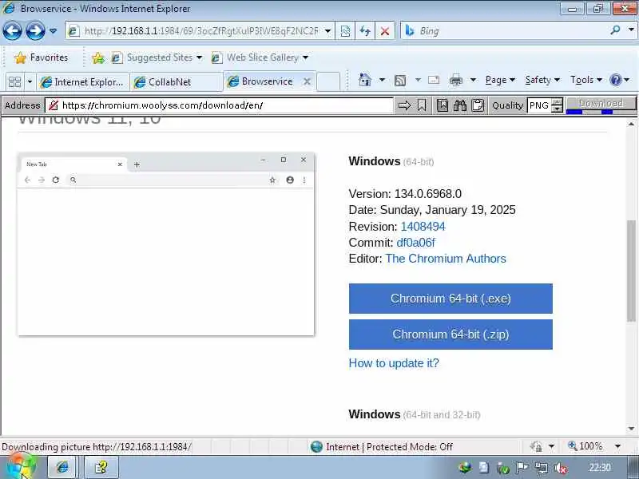Click the Home icon in command bar
639x479 pixels.
(365, 80)
